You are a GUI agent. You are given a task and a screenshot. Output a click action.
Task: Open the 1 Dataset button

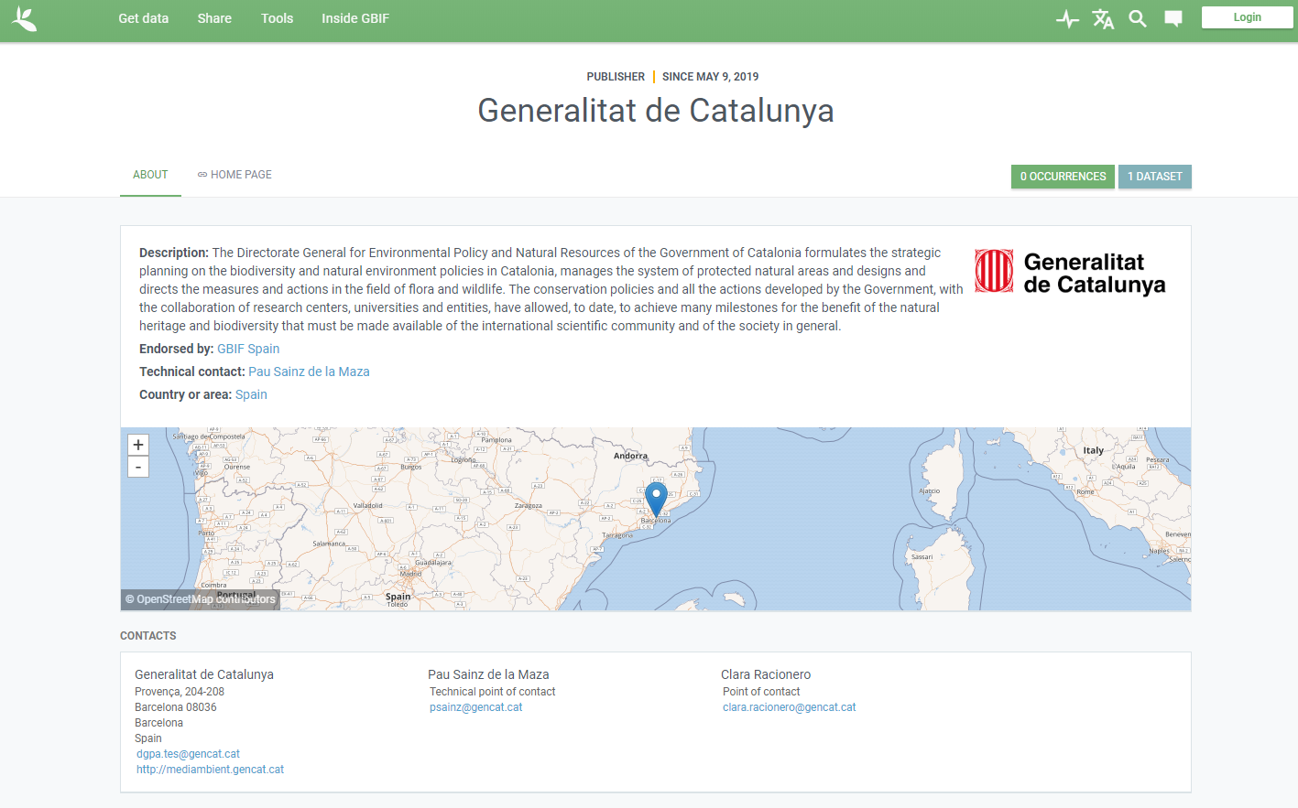[1154, 177]
